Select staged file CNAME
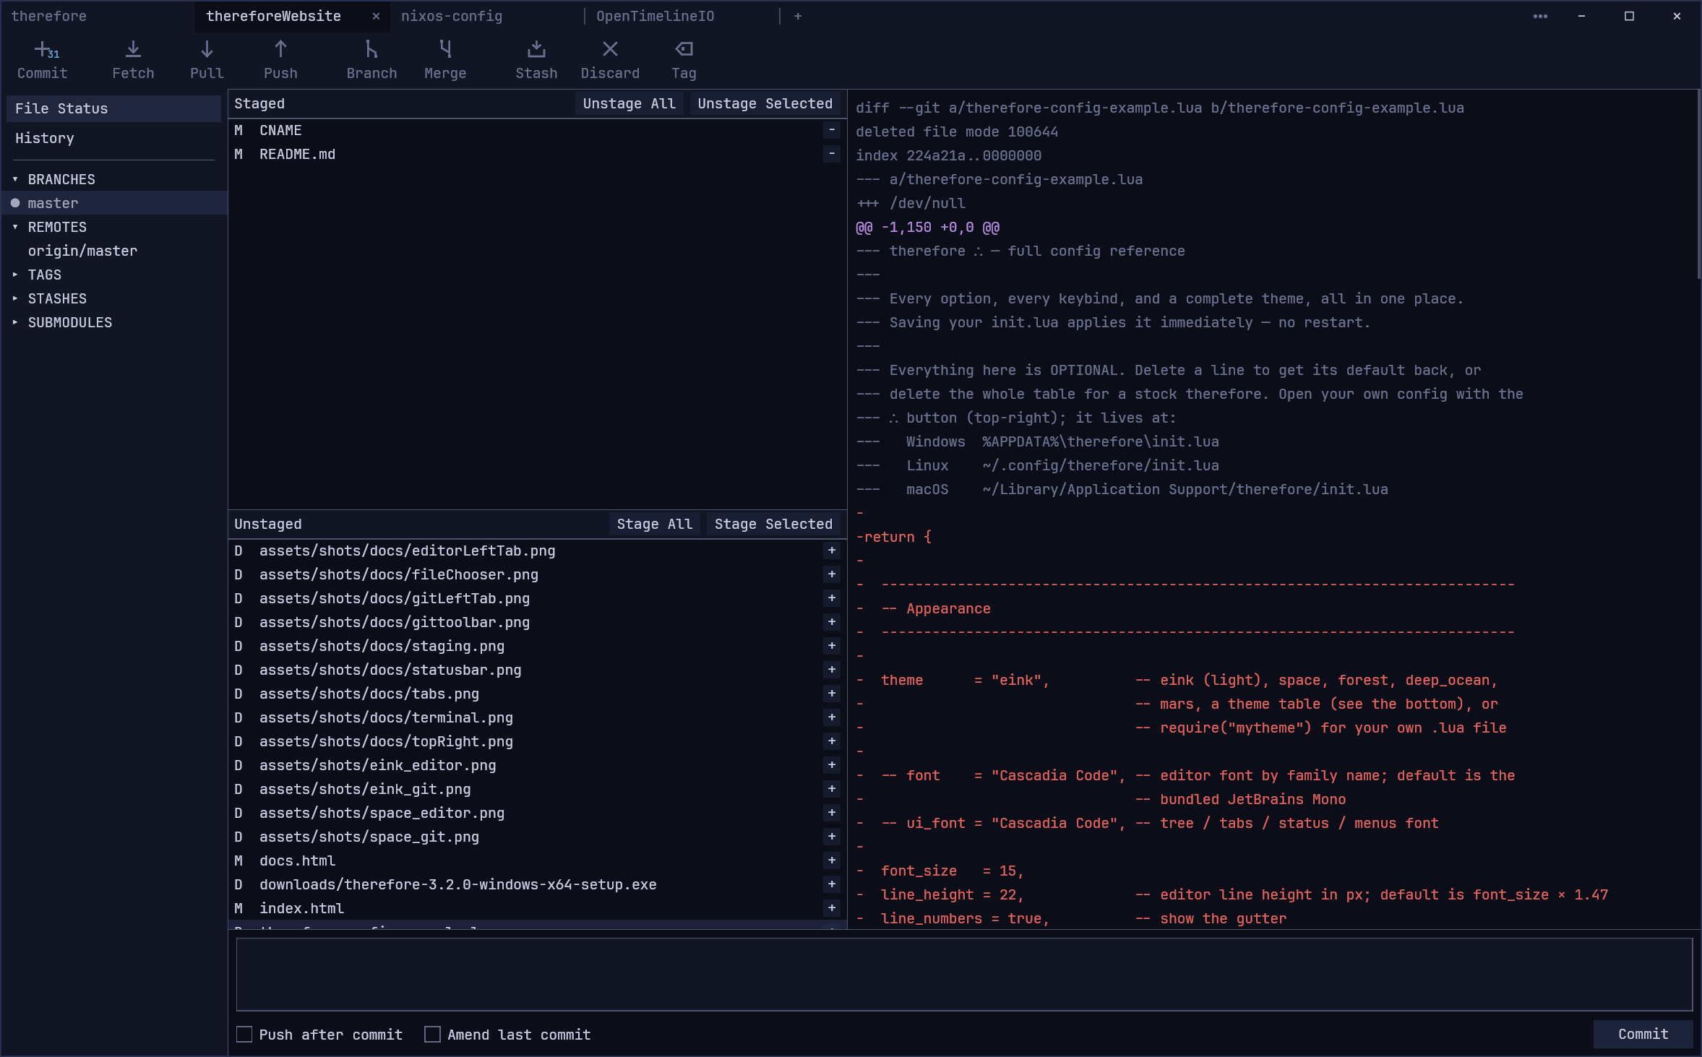The image size is (1702, 1057). click(537, 130)
